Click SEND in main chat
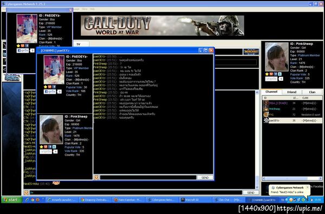This screenshot has width=325, height=214. pyautogui.click(x=251, y=193)
